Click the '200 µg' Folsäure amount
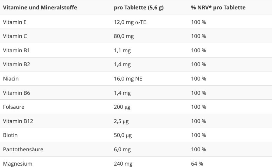Screen dimensions: 272x167 122,107
